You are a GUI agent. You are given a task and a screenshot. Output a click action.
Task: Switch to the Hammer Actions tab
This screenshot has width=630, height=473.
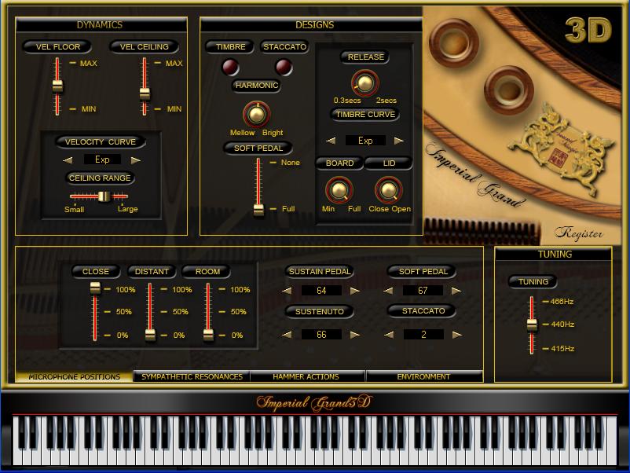pyautogui.click(x=306, y=376)
